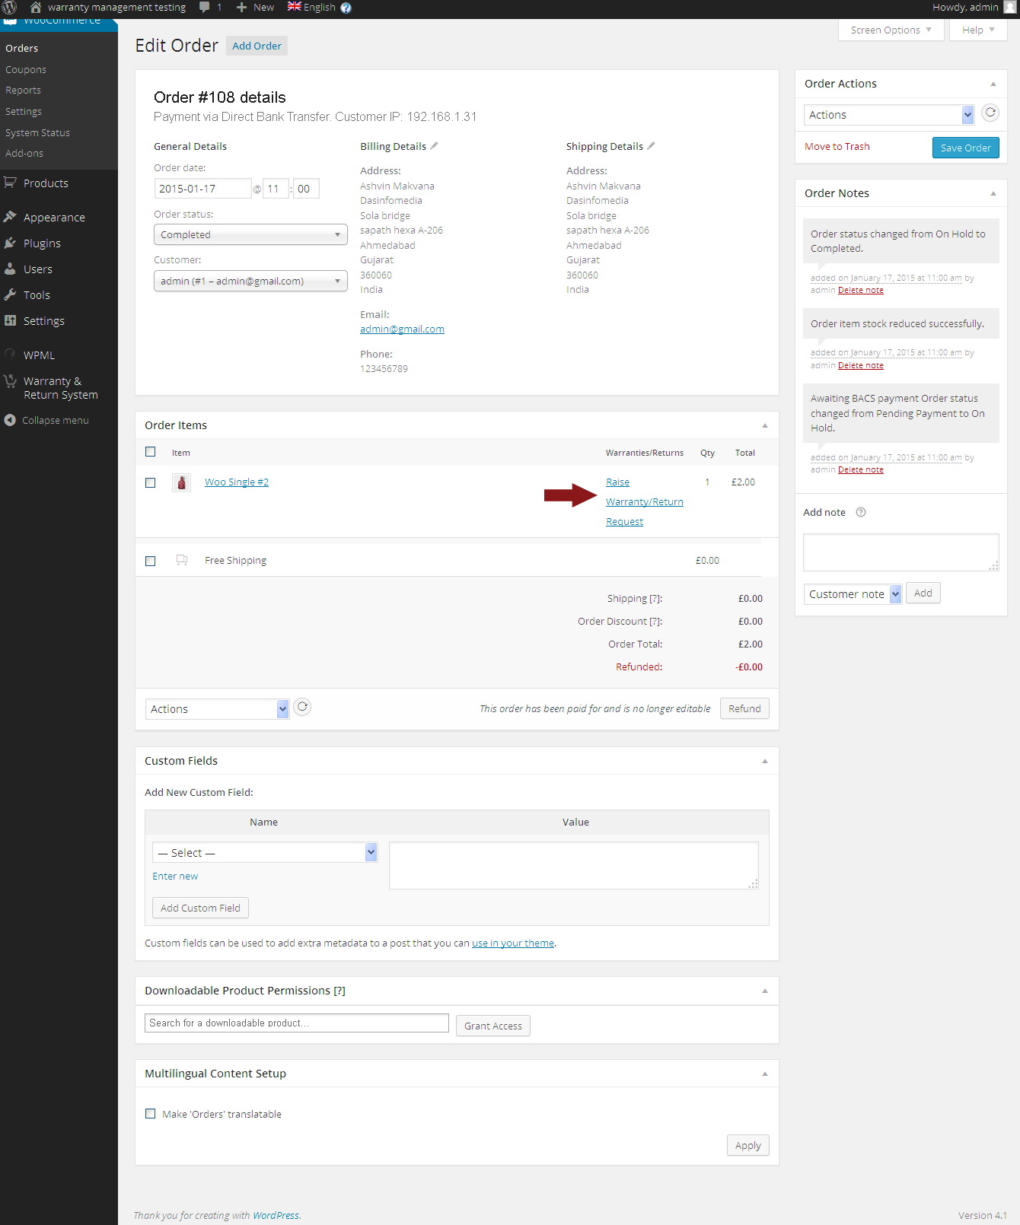Image resolution: width=1020 pixels, height=1225 pixels.
Task: Click the edit pencil next to Shipping Details
Action: 651,145
